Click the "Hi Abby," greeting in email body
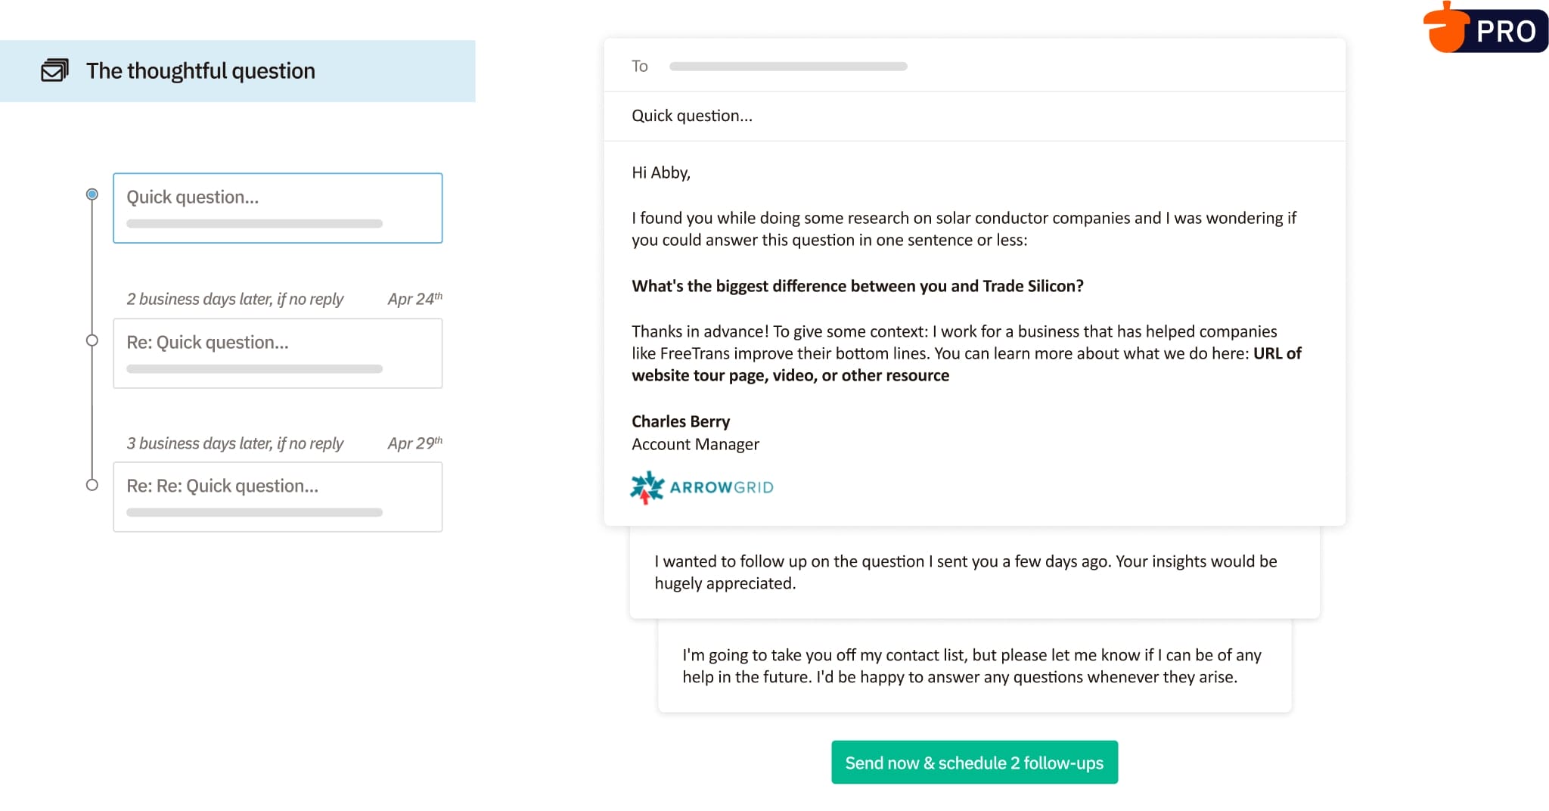The width and height of the screenshot is (1549, 811). pyautogui.click(x=660, y=172)
